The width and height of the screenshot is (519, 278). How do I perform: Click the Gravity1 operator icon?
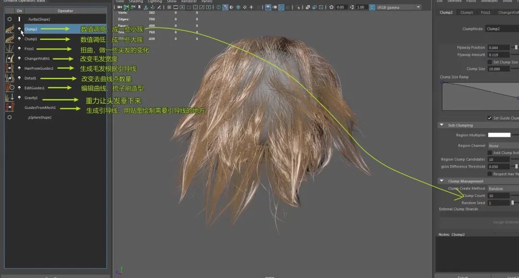pyautogui.click(x=9, y=98)
